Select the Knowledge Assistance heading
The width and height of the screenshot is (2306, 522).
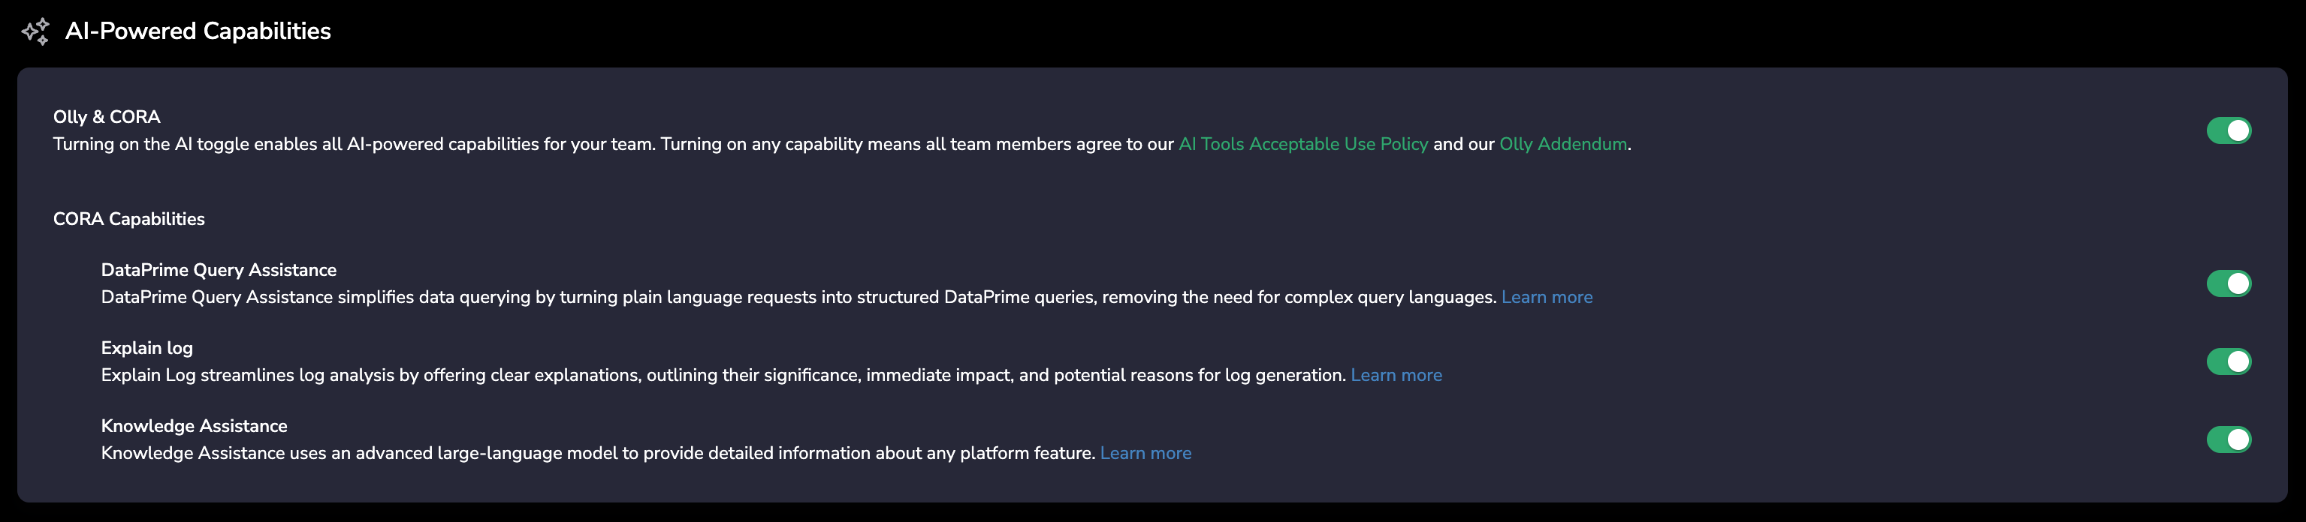(x=195, y=425)
